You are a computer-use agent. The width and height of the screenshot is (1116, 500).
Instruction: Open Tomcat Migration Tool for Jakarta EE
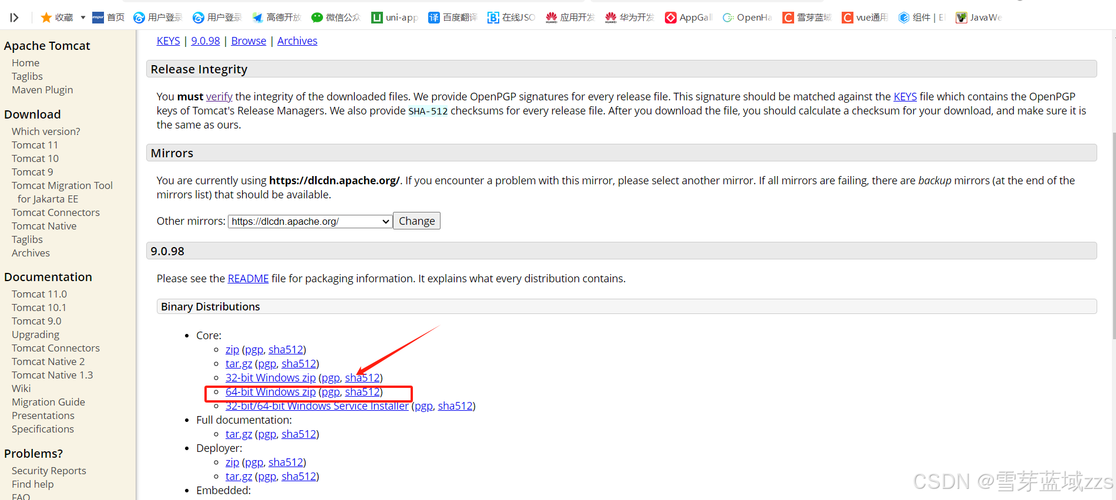point(62,192)
